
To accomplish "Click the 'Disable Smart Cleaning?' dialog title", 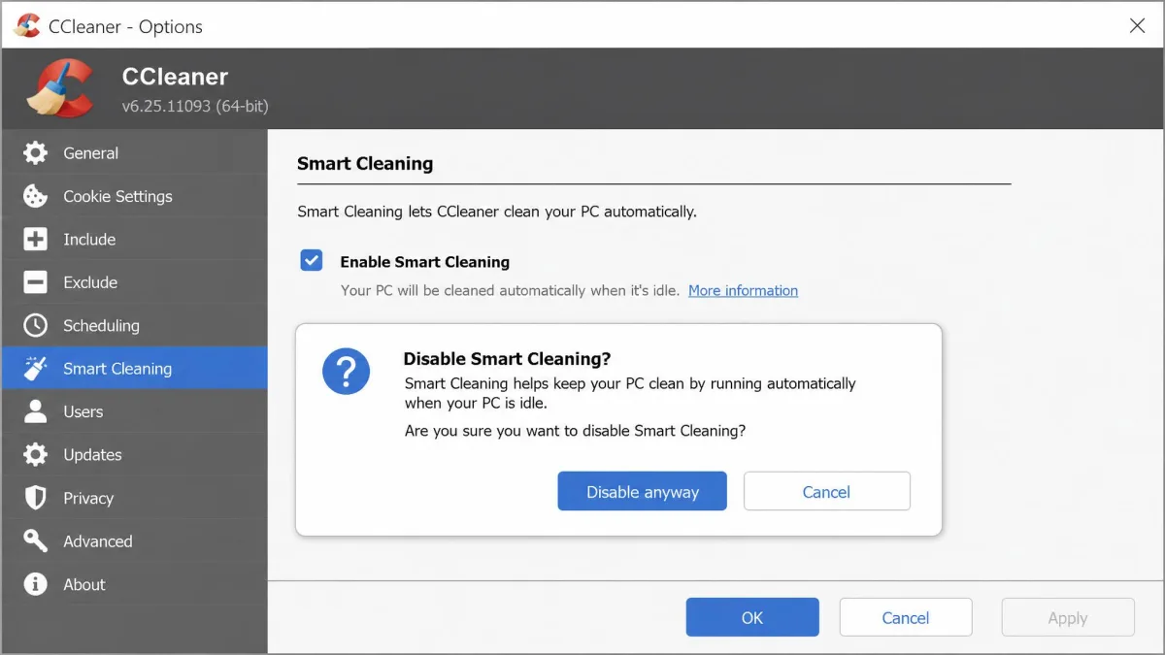I will point(507,359).
